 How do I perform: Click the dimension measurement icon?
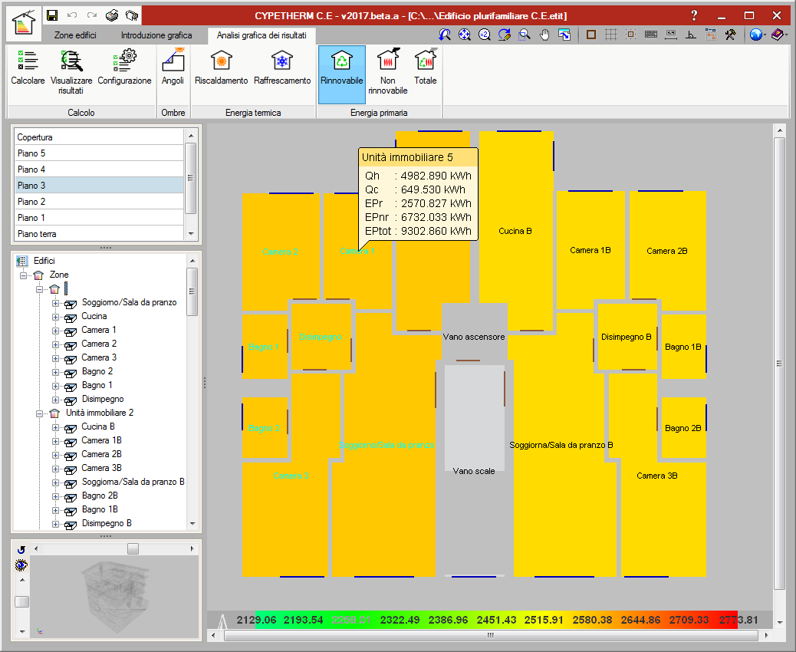point(670,35)
